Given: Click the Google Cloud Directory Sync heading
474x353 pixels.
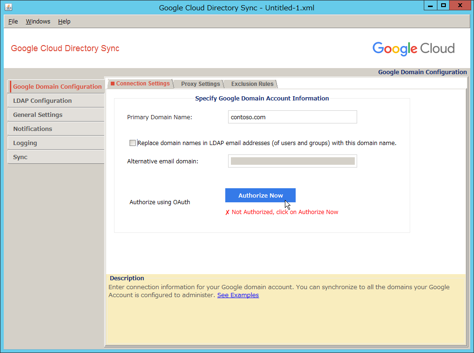Looking at the screenshot, I should click(x=65, y=48).
